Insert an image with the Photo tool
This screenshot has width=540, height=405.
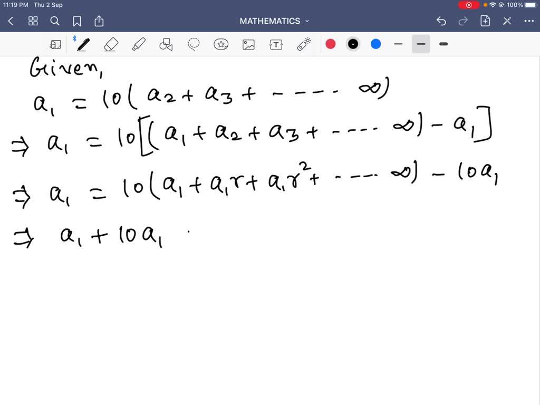tap(248, 44)
